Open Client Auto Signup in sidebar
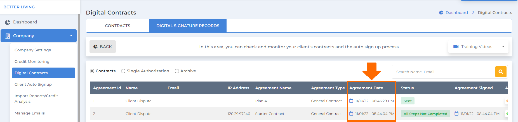The image size is (518, 122). pyautogui.click(x=33, y=84)
